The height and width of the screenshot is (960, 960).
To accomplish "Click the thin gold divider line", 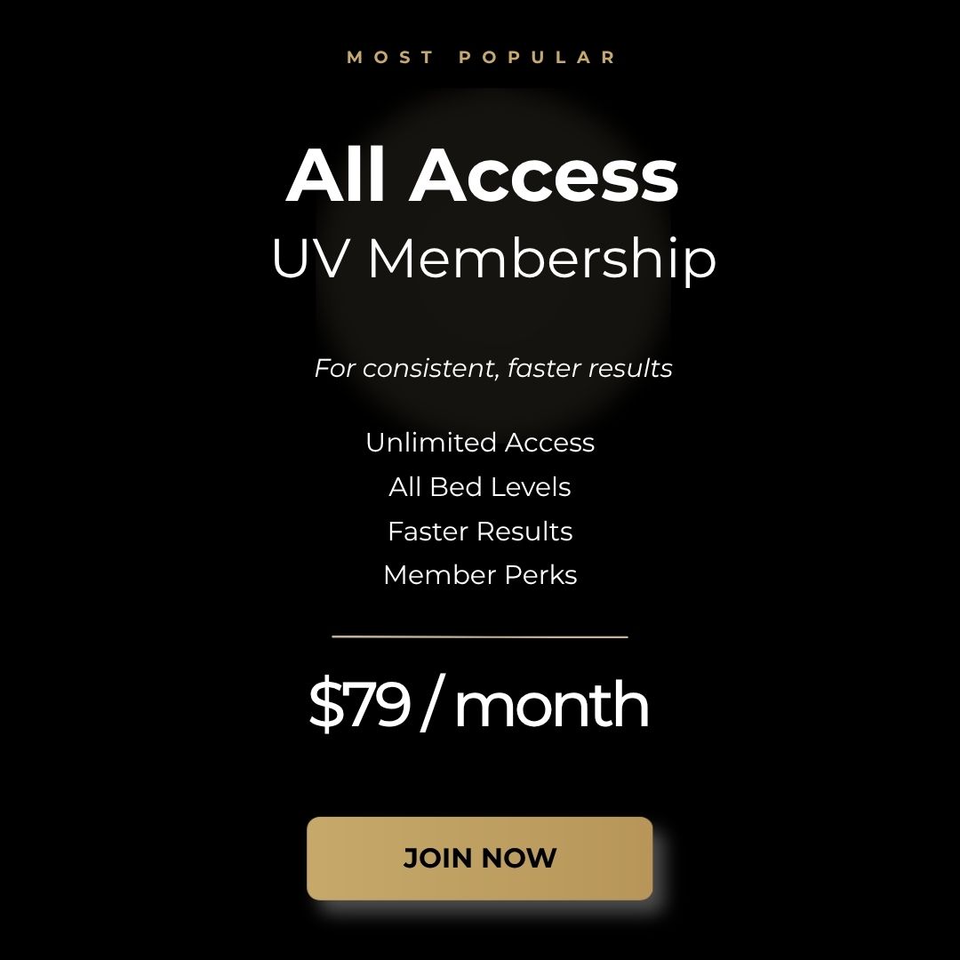I will [480, 636].
